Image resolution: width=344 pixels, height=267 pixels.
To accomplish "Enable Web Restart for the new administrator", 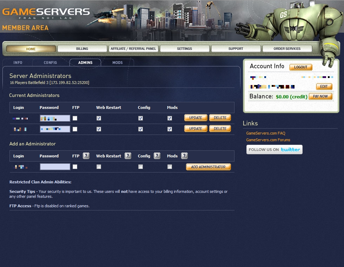I will pyautogui.click(x=99, y=167).
